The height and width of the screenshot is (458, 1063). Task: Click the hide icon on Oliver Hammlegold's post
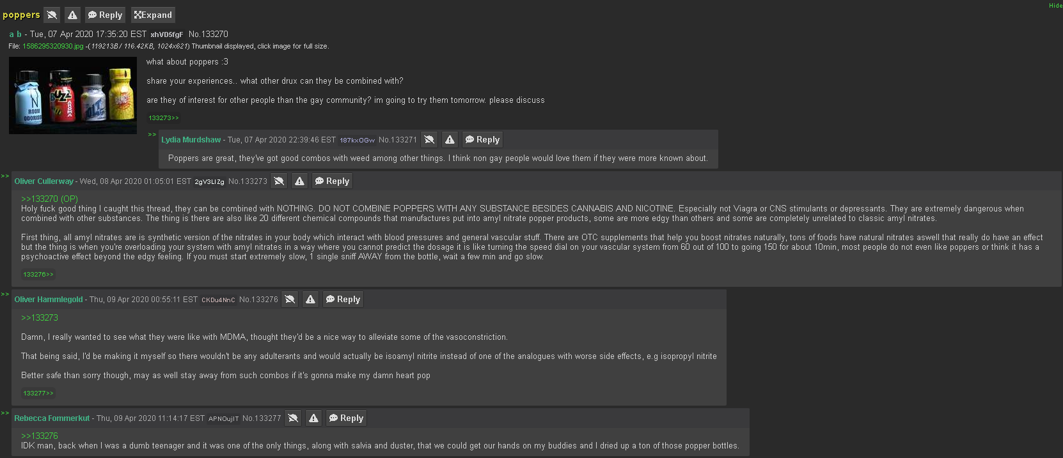click(290, 299)
